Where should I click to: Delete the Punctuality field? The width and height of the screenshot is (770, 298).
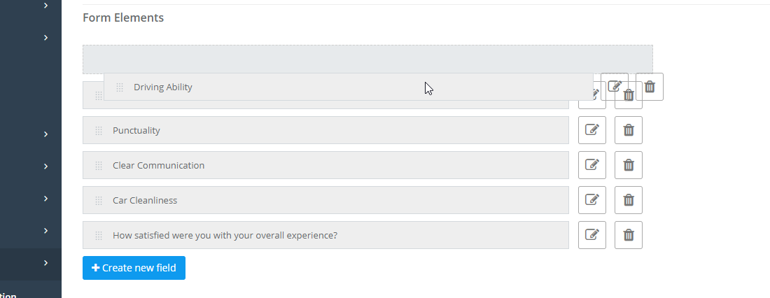[x=628, y=130]
